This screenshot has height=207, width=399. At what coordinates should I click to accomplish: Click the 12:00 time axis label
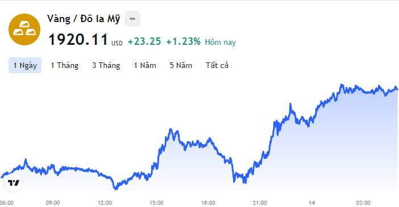105,202
